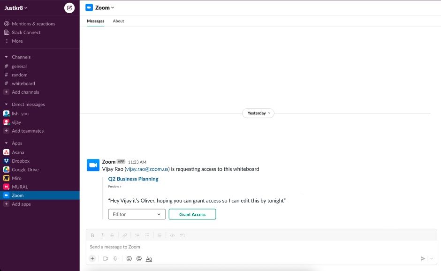Open the general channel
This screenshot has width=441, height=271.
tap(19, 67)
